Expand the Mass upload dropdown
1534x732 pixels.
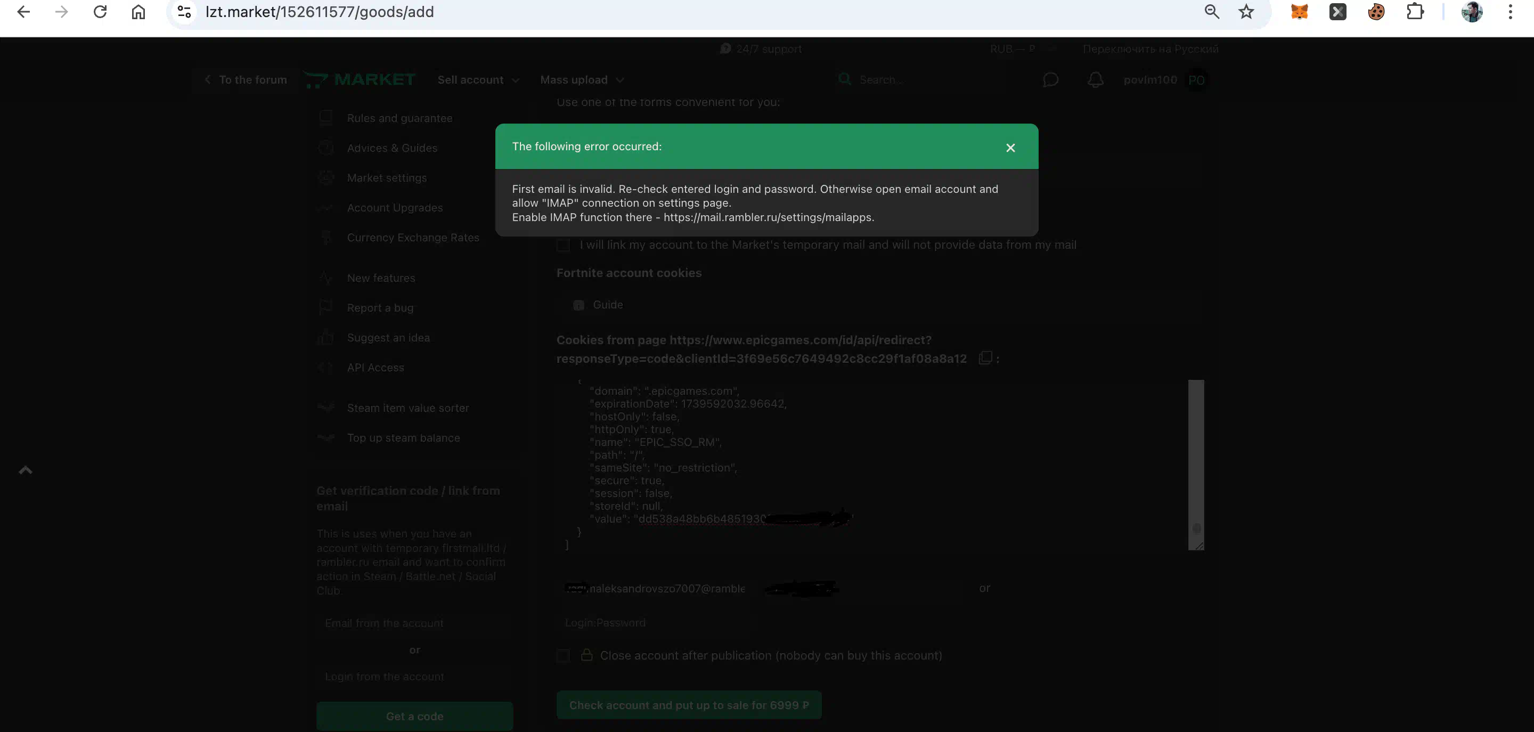pyautogui.click(x=582, y=80)
